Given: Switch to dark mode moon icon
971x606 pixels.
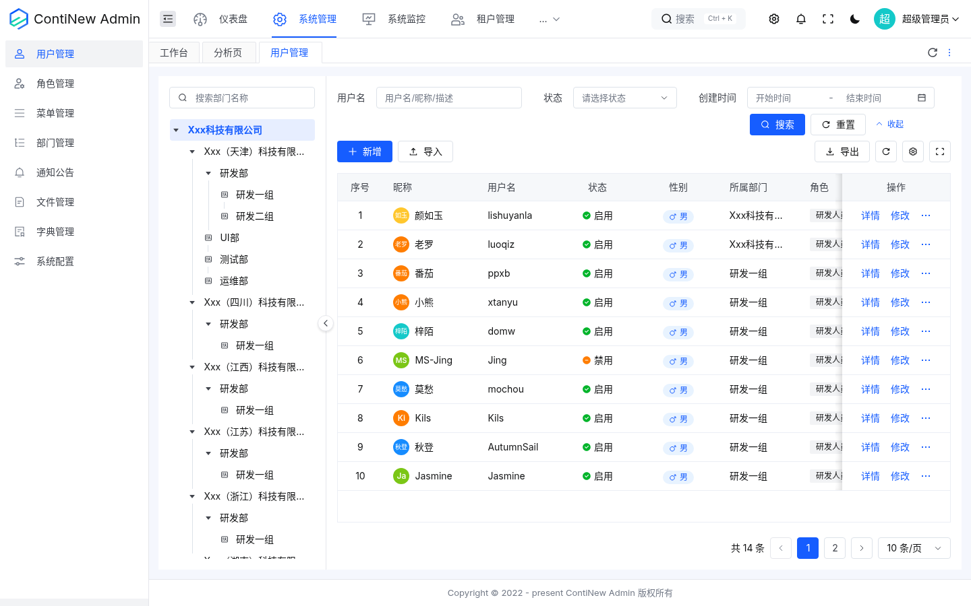Looking at the screenshot, I should click(855, 19).
